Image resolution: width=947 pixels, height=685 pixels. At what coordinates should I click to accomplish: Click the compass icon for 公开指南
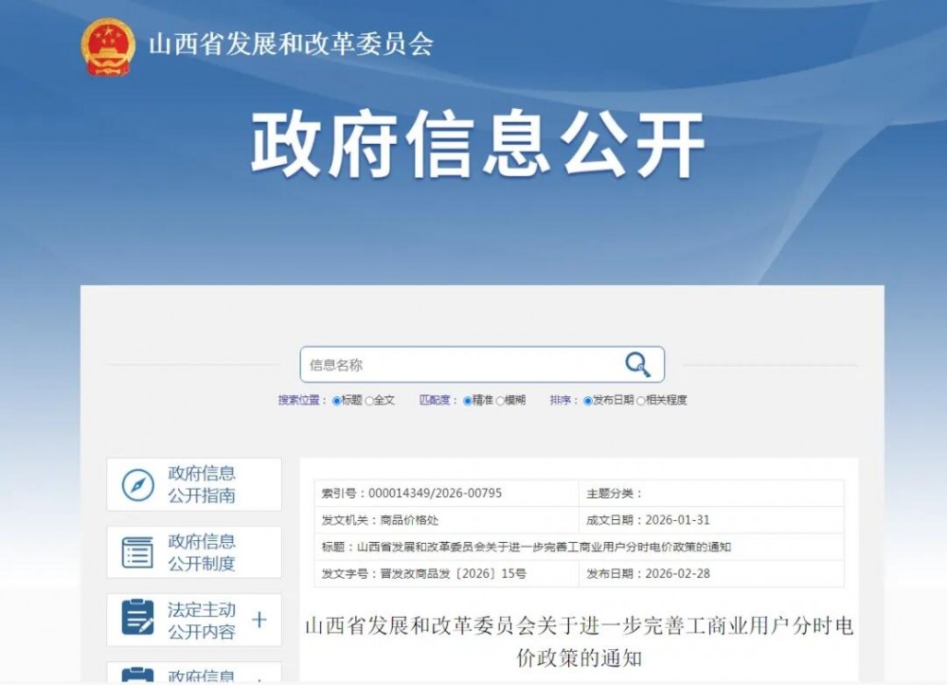138,485
